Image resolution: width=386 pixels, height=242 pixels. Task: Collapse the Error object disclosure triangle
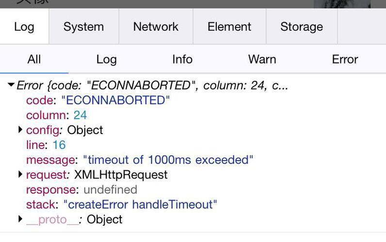[11, 85]
